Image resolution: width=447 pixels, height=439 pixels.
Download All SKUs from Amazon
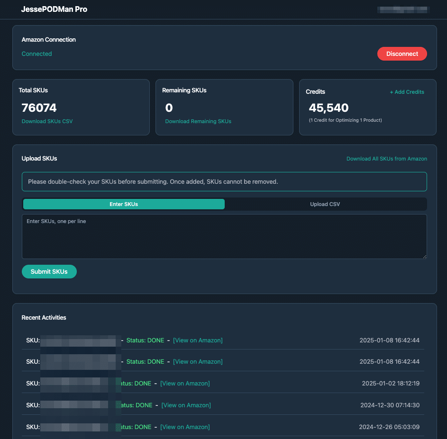tap(386, 159)
